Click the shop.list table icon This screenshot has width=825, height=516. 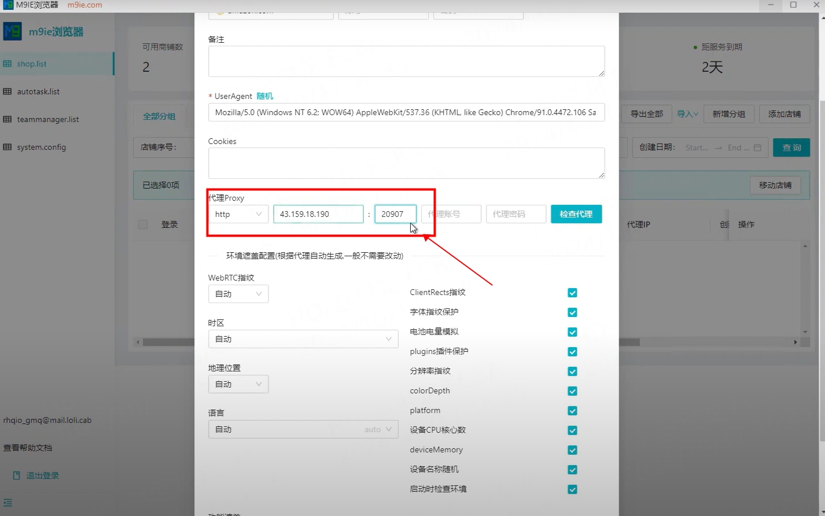(x=8, y=64)
